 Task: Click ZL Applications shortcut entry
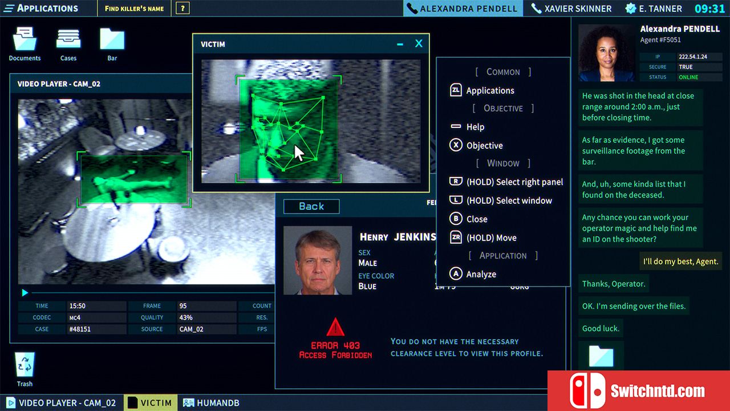[x=482, y=90]
